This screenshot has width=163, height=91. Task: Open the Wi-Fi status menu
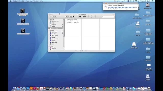[x=136, y=1]
